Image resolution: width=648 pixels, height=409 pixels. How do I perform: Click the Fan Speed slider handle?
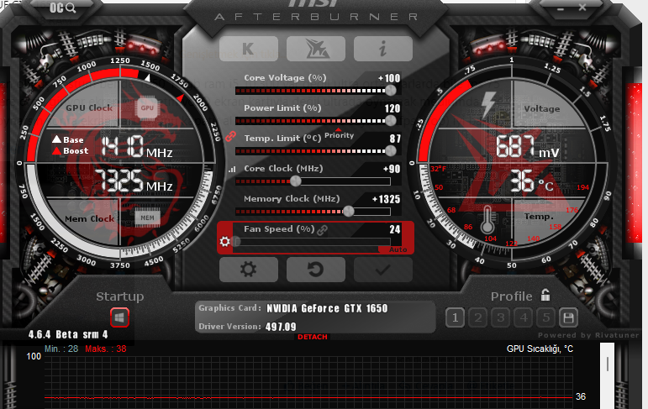(x=236, y=241)
